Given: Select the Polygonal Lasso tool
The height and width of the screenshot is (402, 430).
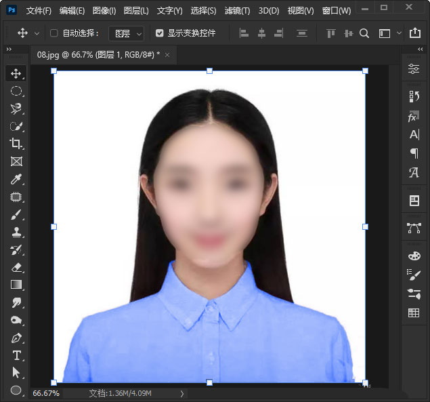Looking at the screenshot, I should (16, 108).
